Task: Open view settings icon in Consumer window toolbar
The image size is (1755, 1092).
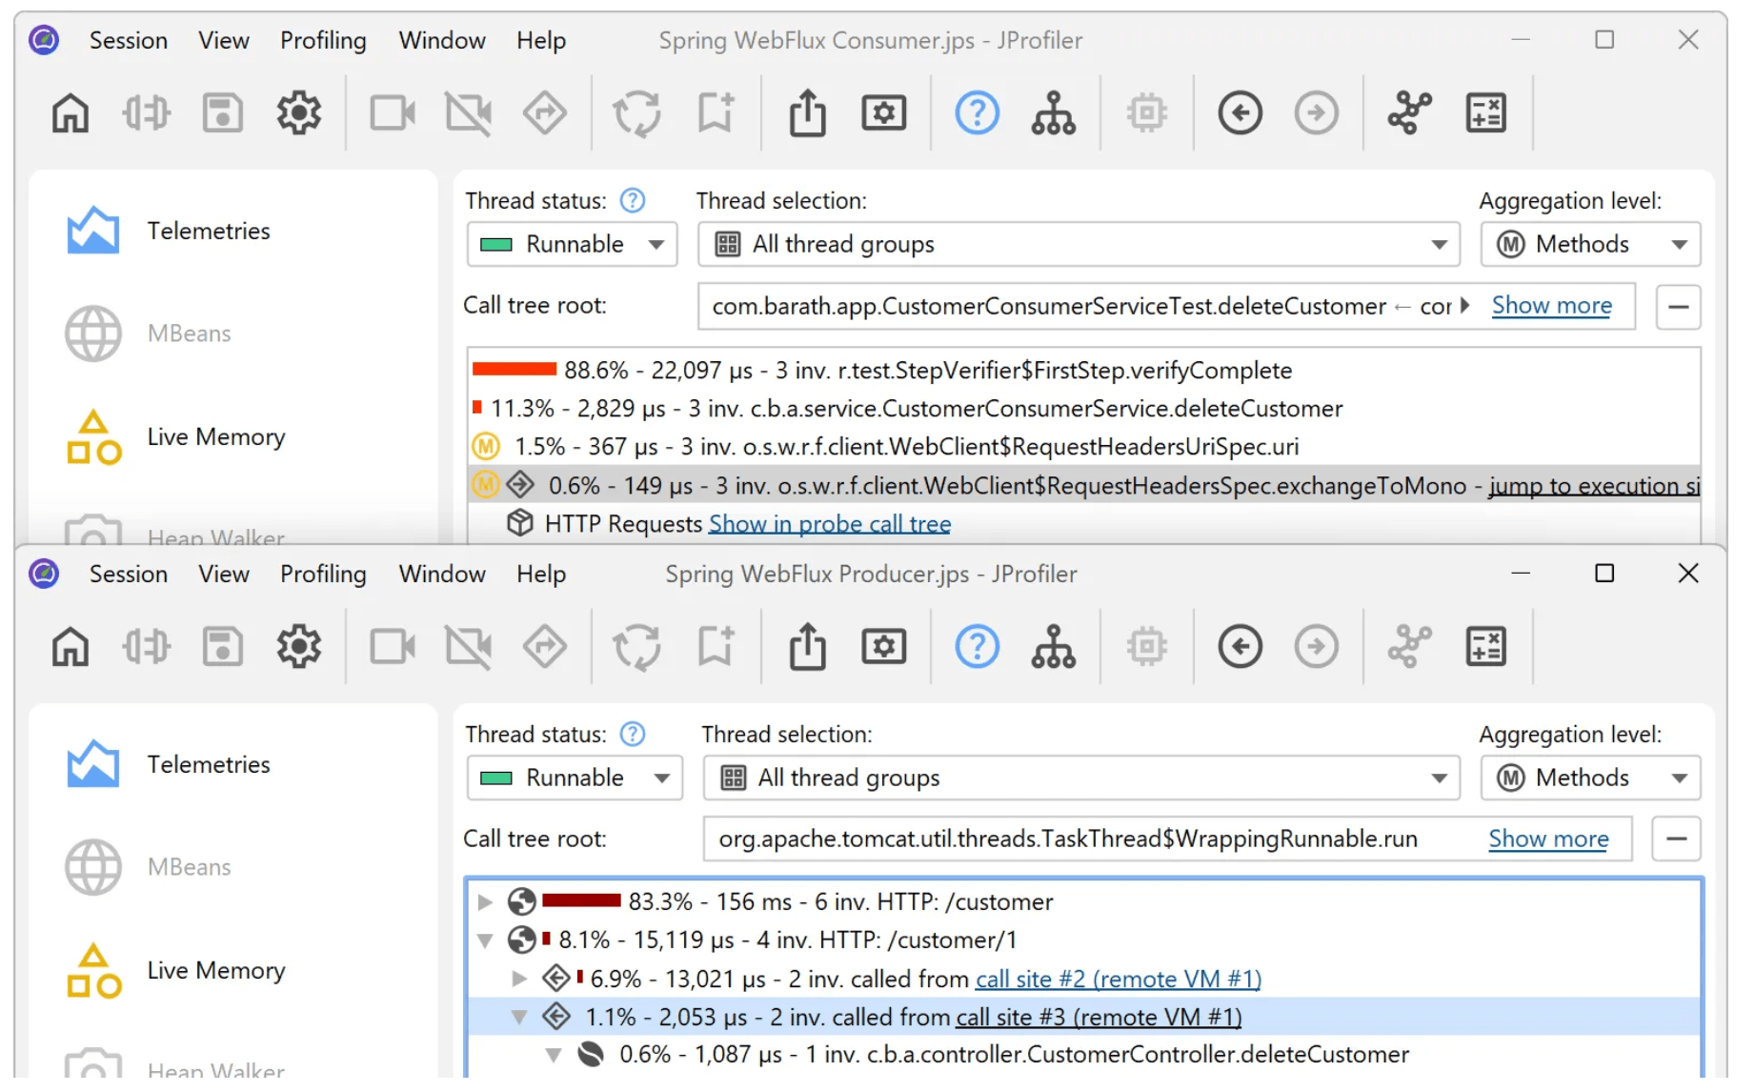Action: [884, 113]
